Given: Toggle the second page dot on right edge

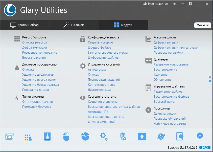Looking at the screenshot, I should 210,80.
